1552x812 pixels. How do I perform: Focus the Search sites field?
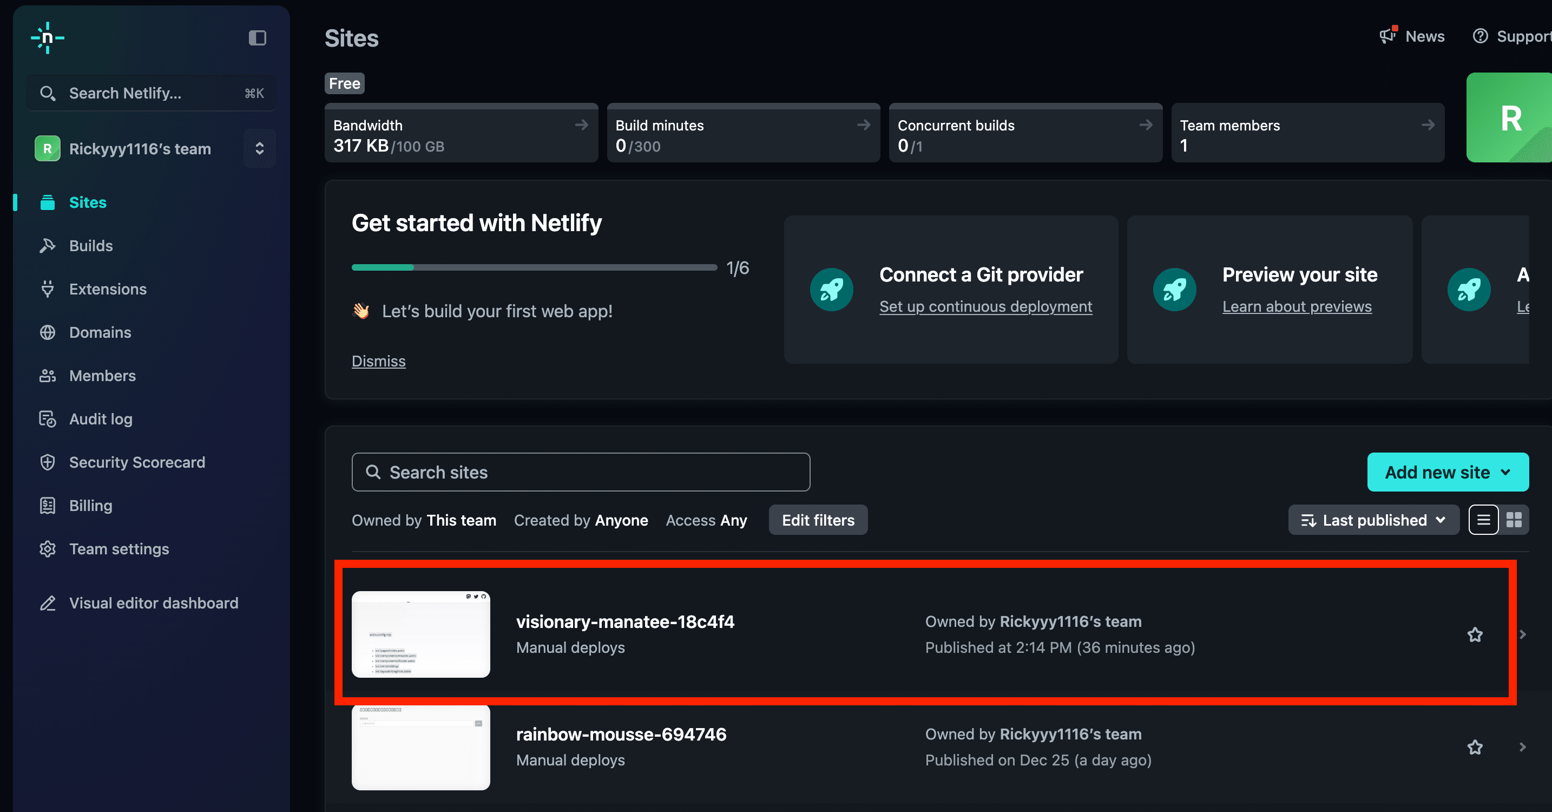coord(580,472)
